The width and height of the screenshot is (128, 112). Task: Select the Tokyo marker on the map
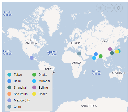[119, 51]
